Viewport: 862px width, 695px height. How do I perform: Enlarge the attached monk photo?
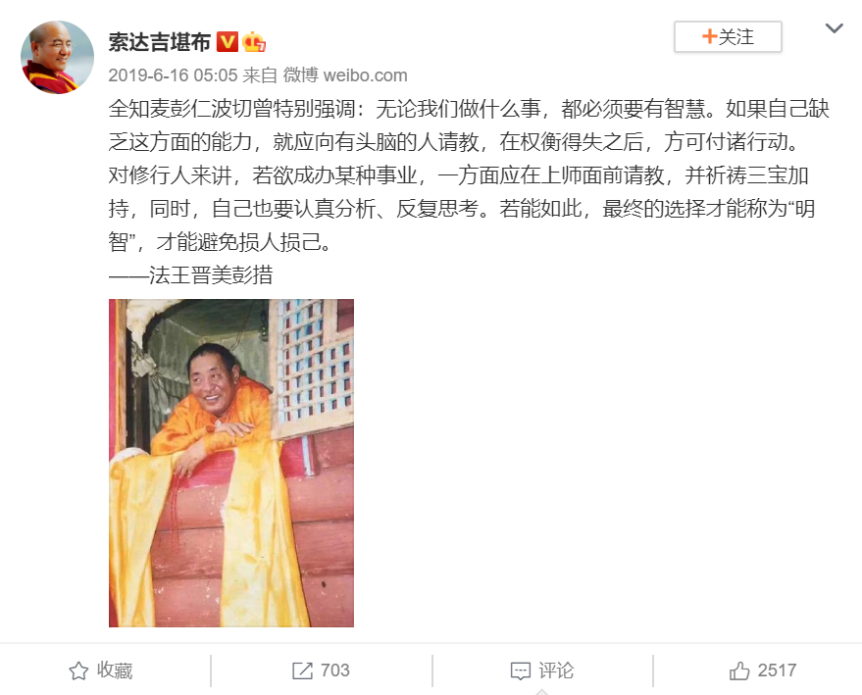click(x=231, y=463)
